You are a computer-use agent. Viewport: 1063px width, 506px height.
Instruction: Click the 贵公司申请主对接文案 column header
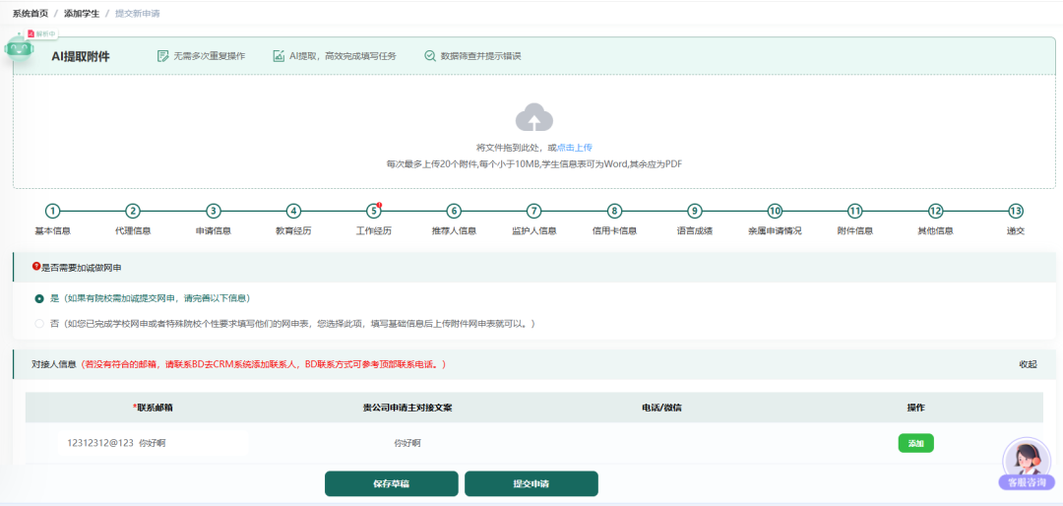click(x=407, y=408)
